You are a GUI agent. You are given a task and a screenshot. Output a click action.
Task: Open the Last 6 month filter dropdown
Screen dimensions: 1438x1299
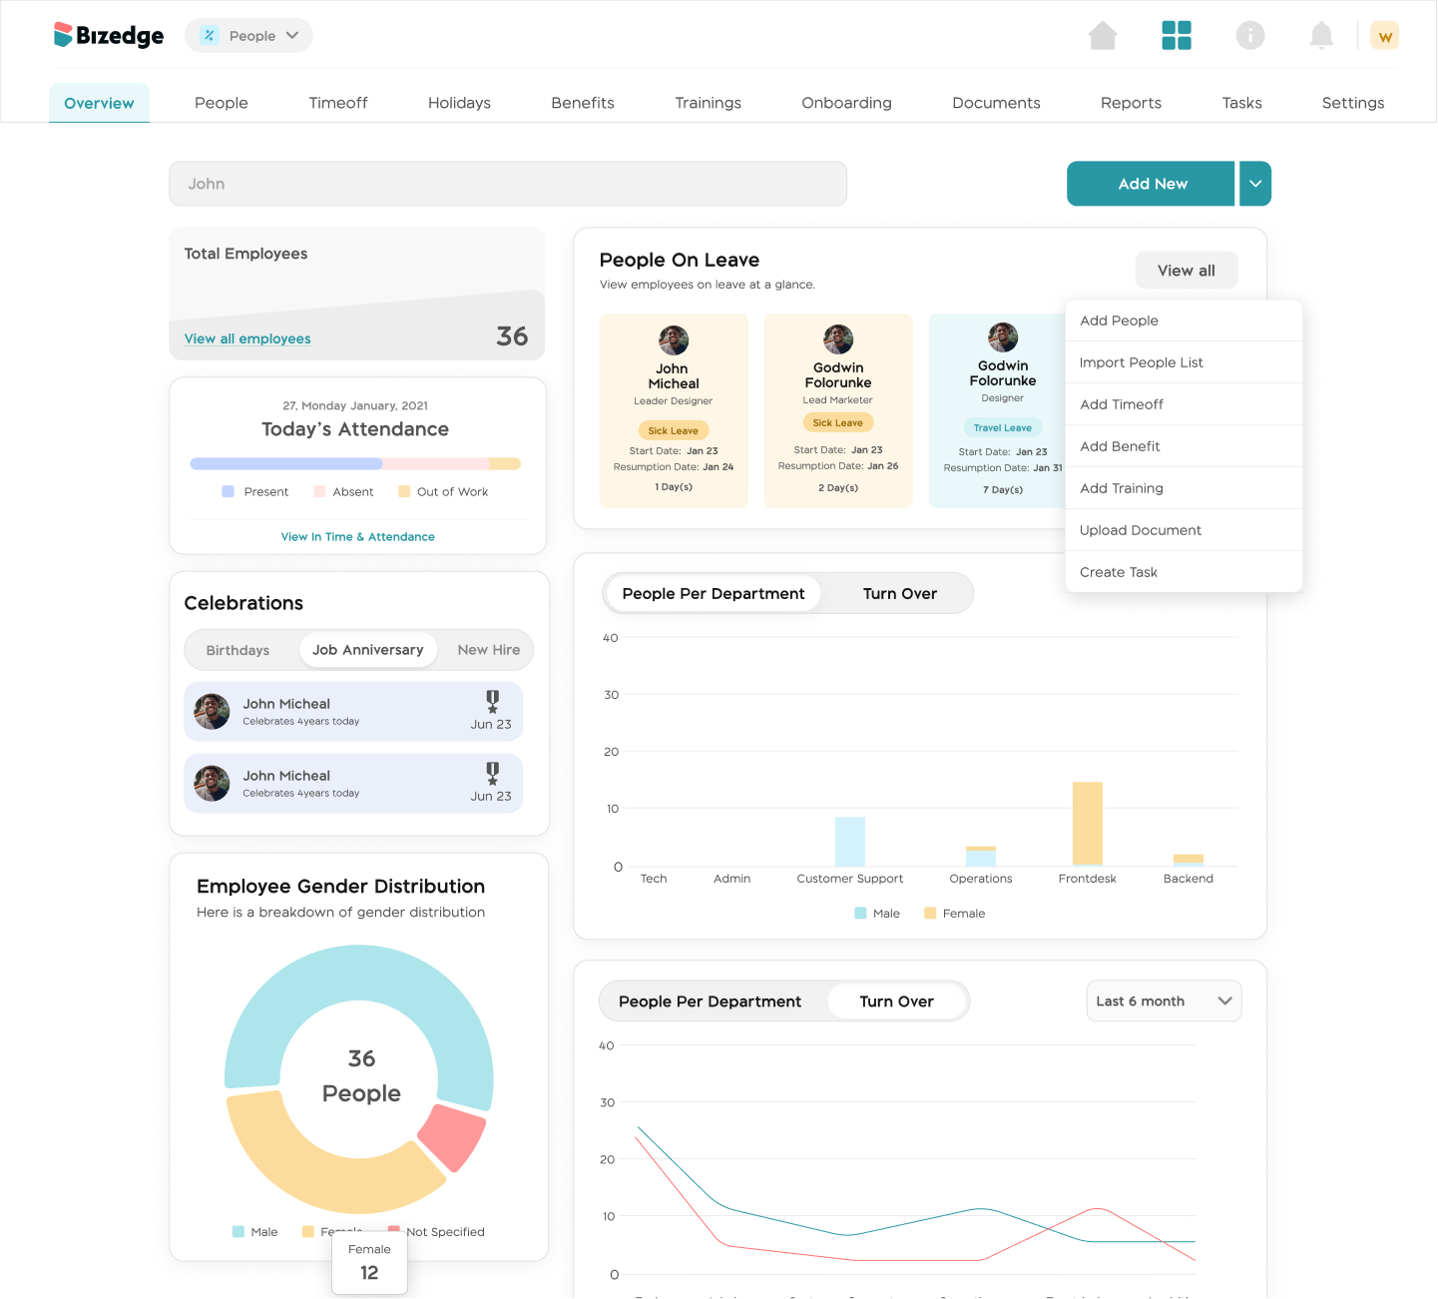[x=1164, y=1000]
